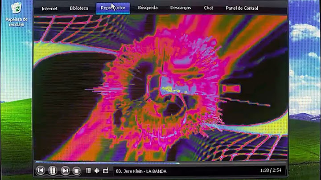Viewport: 321px width, 180px height.
Task: Click the time display '1:38 / 2:54'
Action: (271, 170)
